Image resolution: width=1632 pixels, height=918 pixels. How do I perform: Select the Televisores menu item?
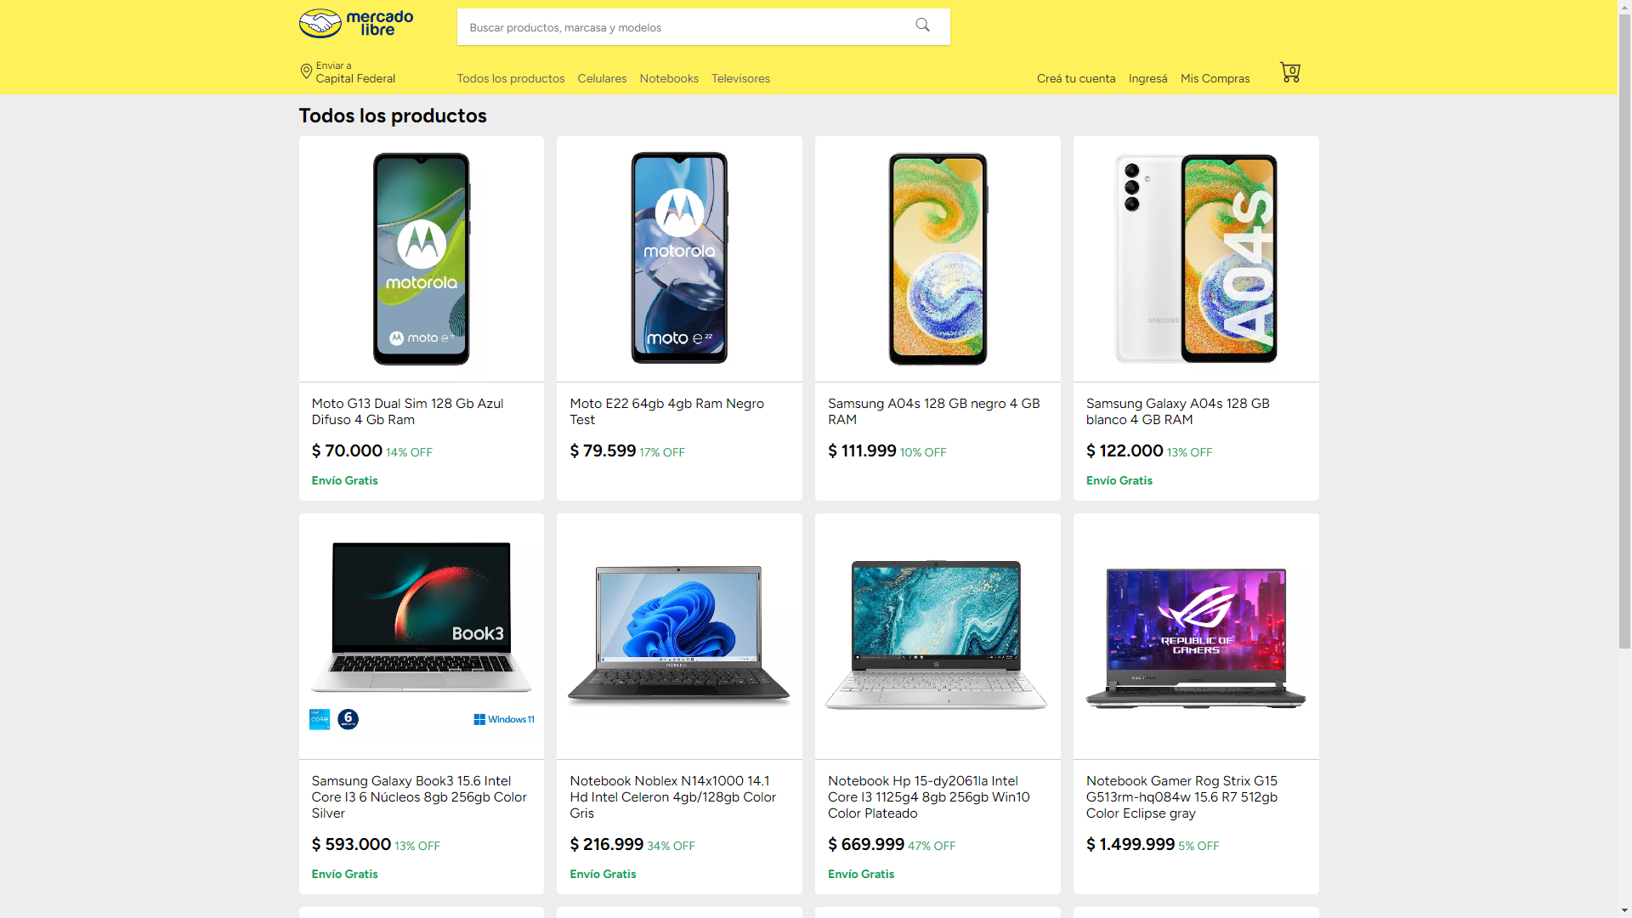point(740,78)
